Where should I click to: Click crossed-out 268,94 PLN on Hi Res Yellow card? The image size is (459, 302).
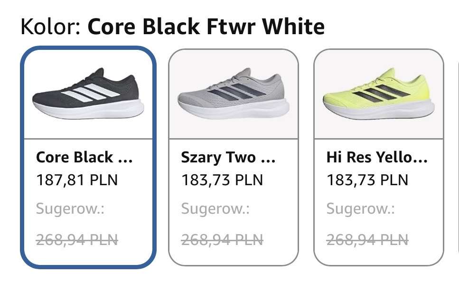[367, 240]
